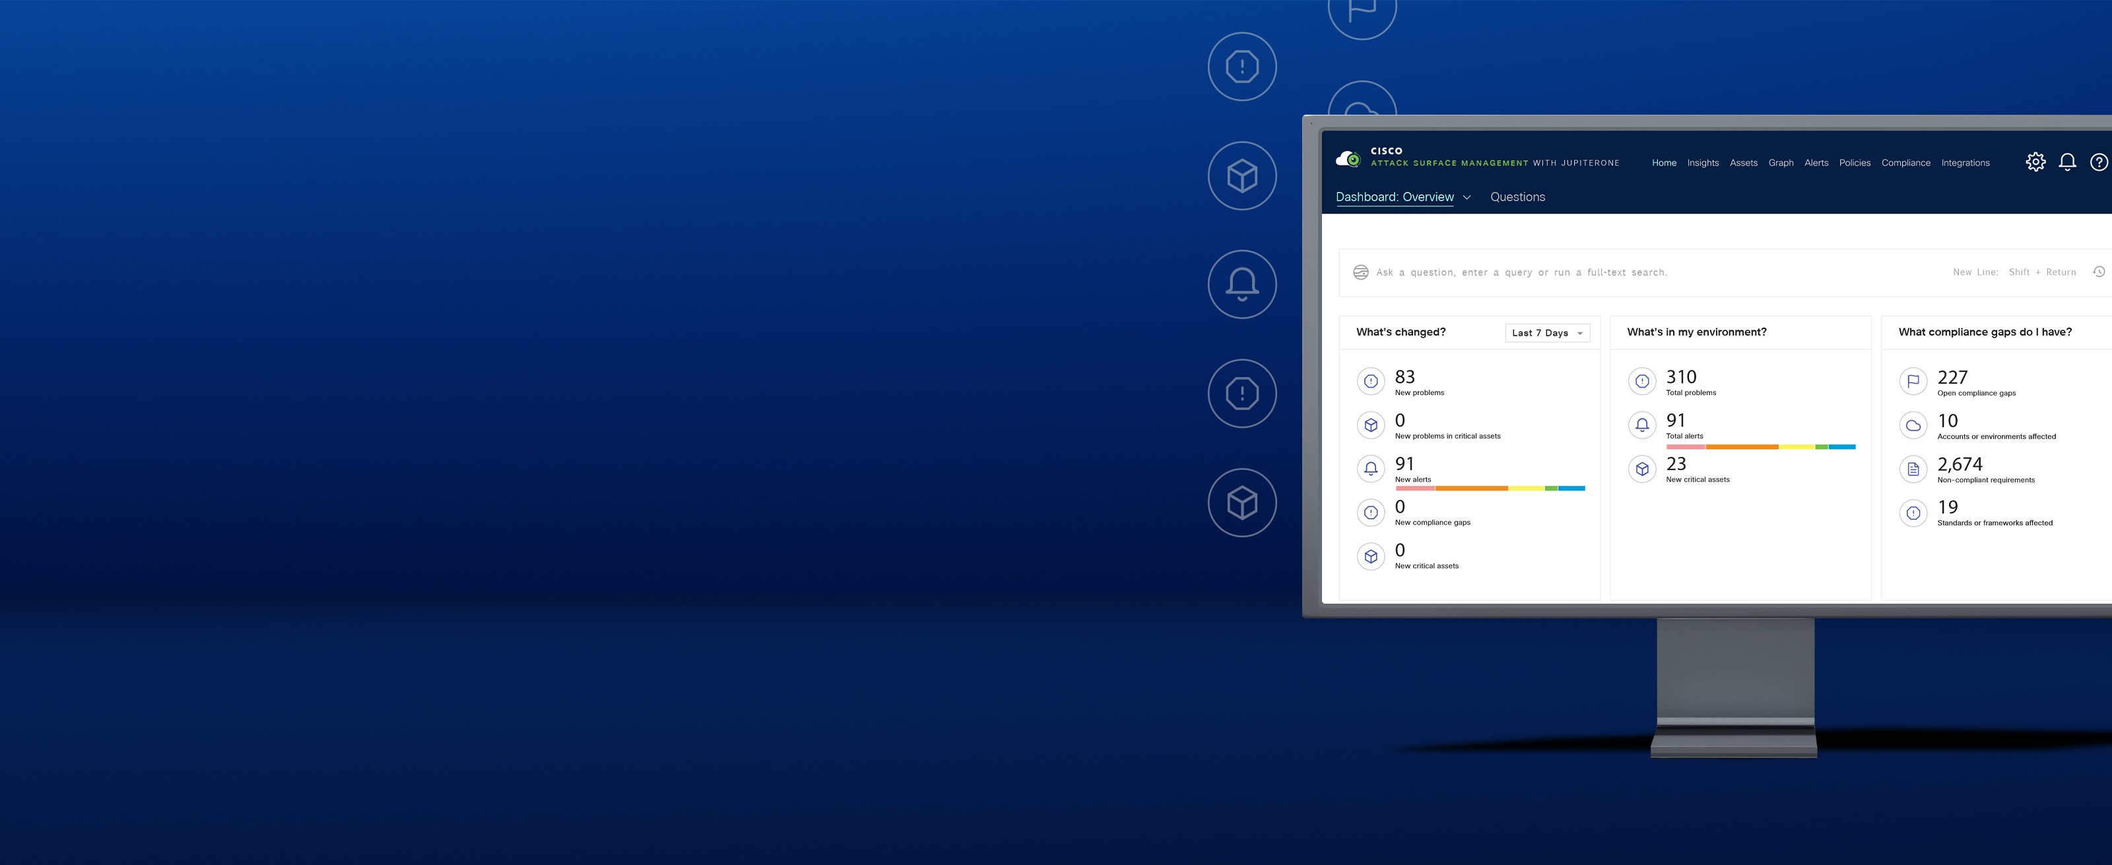
Task: Select the Insights menu item
Action: pos(1704,163)
